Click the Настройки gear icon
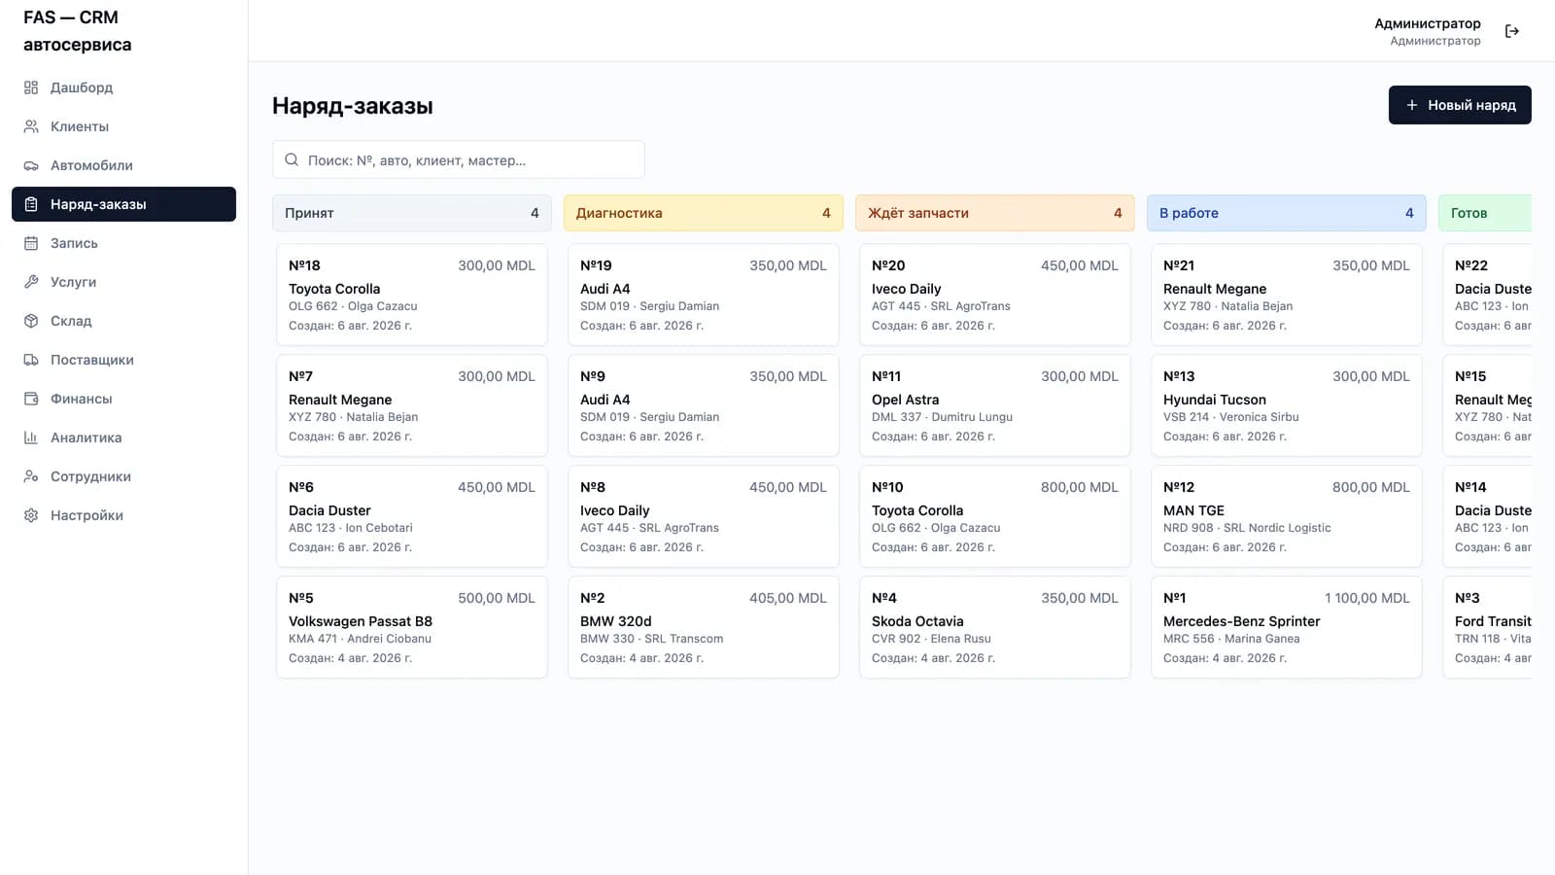The image size is (1555, 875). click(31, 515)
